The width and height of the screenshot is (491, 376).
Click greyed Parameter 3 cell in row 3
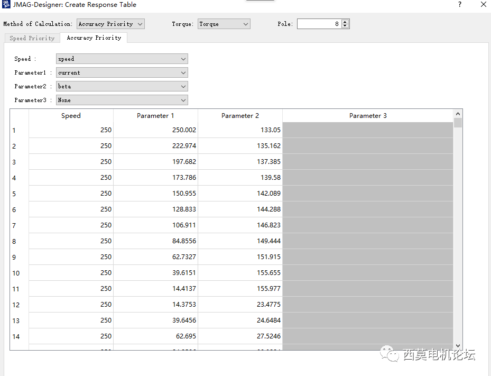tap(368, 162)
